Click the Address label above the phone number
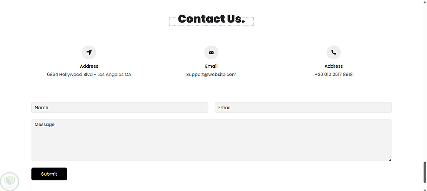This screenshot has height=191, width=427. (333, 66)
